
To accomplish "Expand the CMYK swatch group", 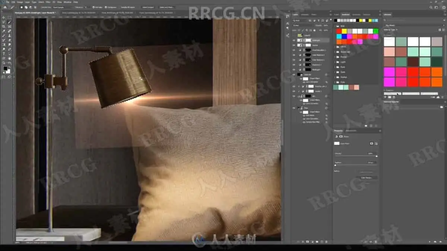I will click(x=335, y=47).
